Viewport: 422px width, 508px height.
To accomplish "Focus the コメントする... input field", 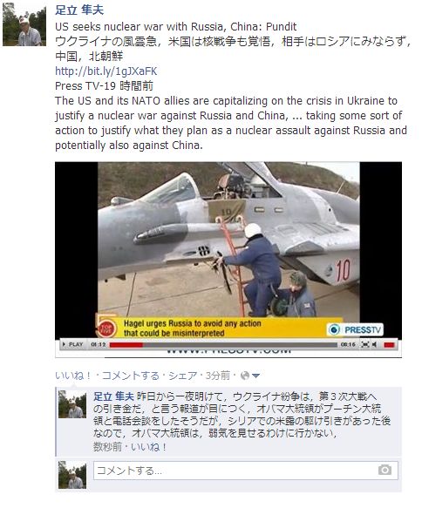I will pyautogui.click(x=246, y=471).
